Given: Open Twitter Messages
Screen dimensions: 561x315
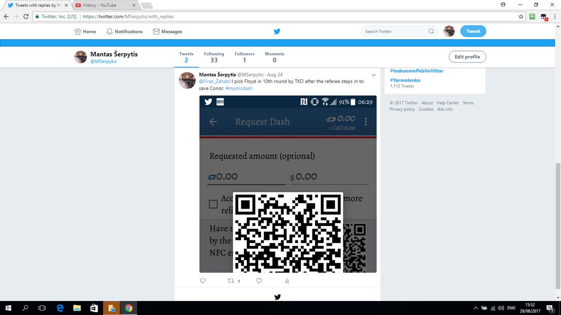Looking at the screenshot, I should [167, 31].
